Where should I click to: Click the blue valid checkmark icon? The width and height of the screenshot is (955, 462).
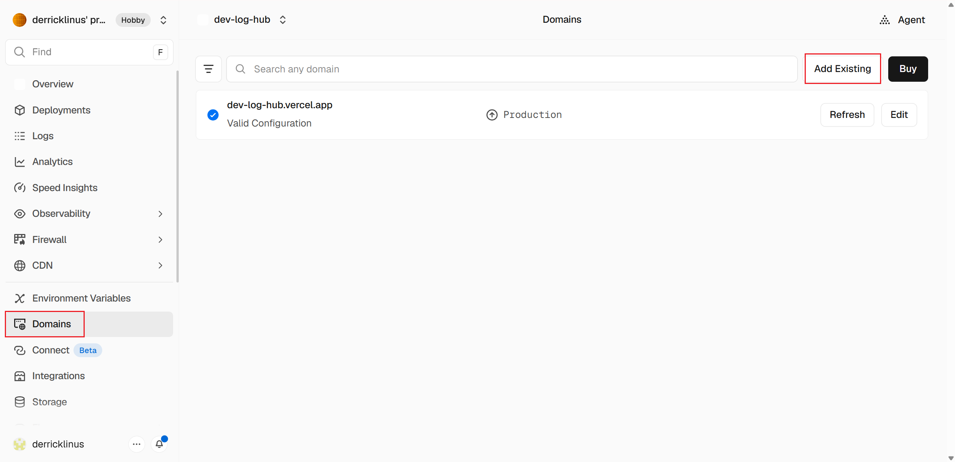[x=213, y=115]
